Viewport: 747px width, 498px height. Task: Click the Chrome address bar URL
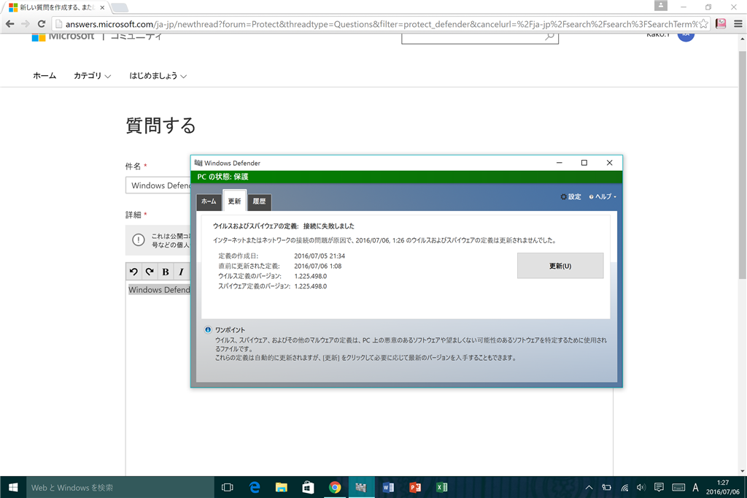[x=381, y=24]
